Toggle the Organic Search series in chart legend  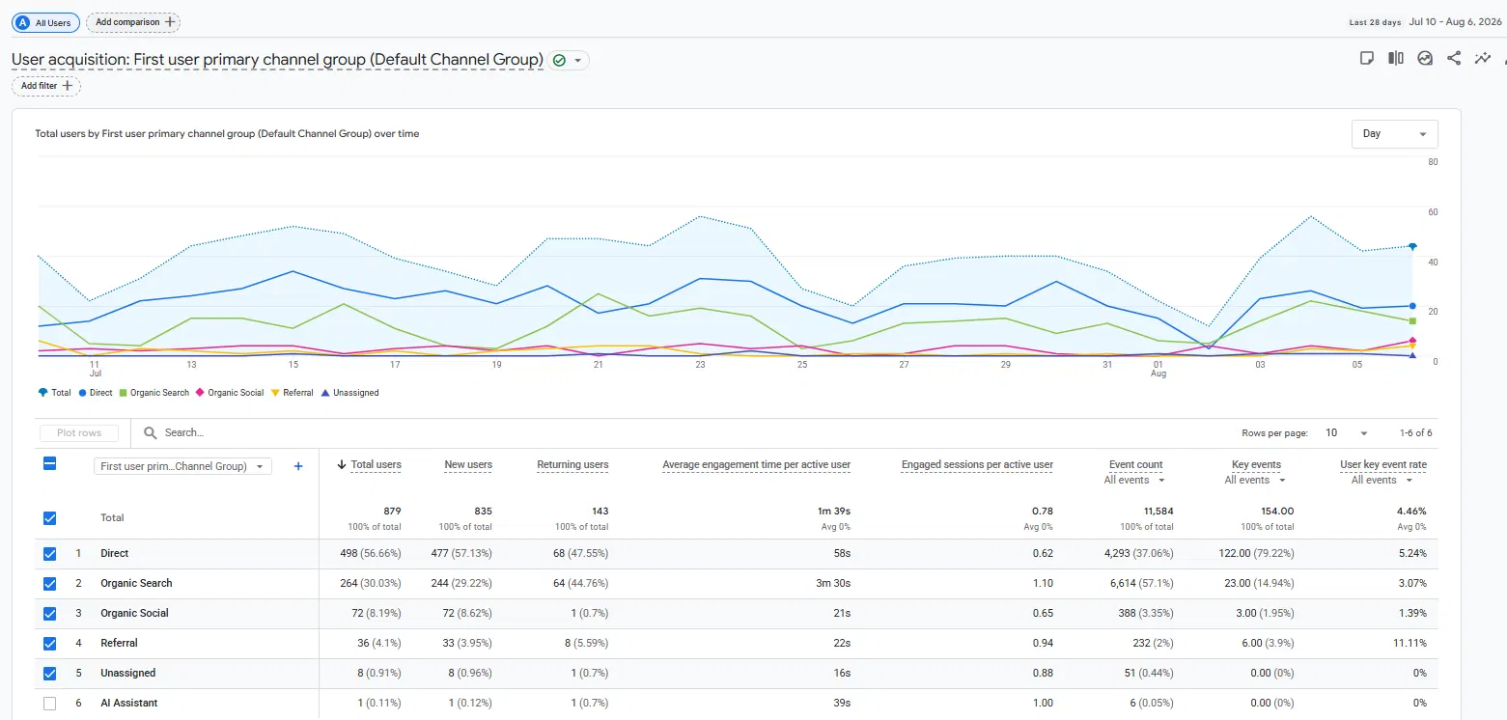point(153,393)
